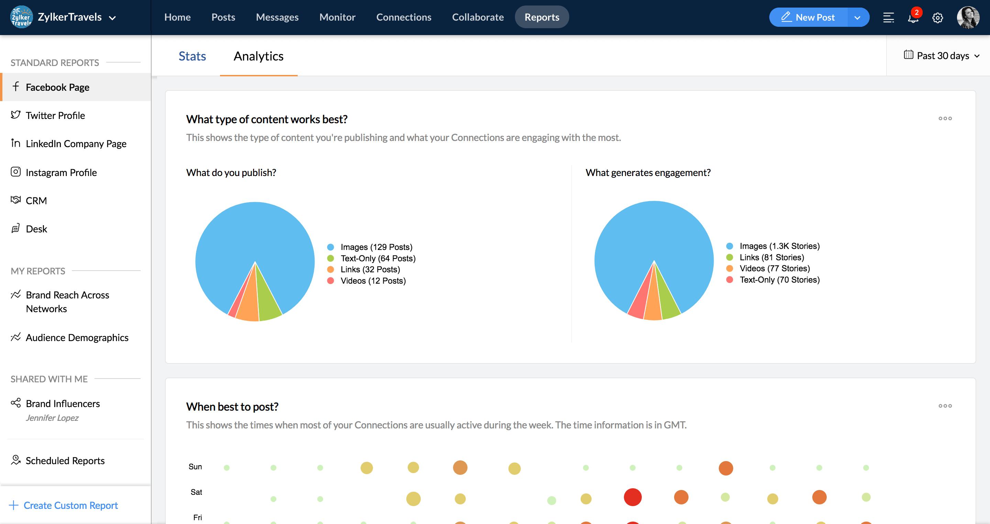990x524 pixels.
Task: Toggle Links (32 Posts) legend swatch
Action: [330, 270]
